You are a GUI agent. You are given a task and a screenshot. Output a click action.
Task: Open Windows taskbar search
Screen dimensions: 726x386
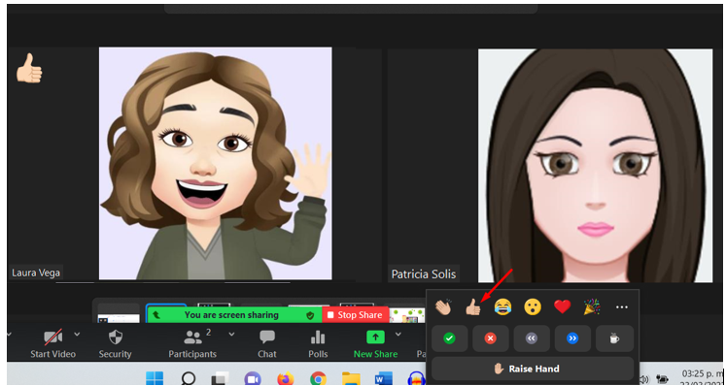[x=188, y=378]
